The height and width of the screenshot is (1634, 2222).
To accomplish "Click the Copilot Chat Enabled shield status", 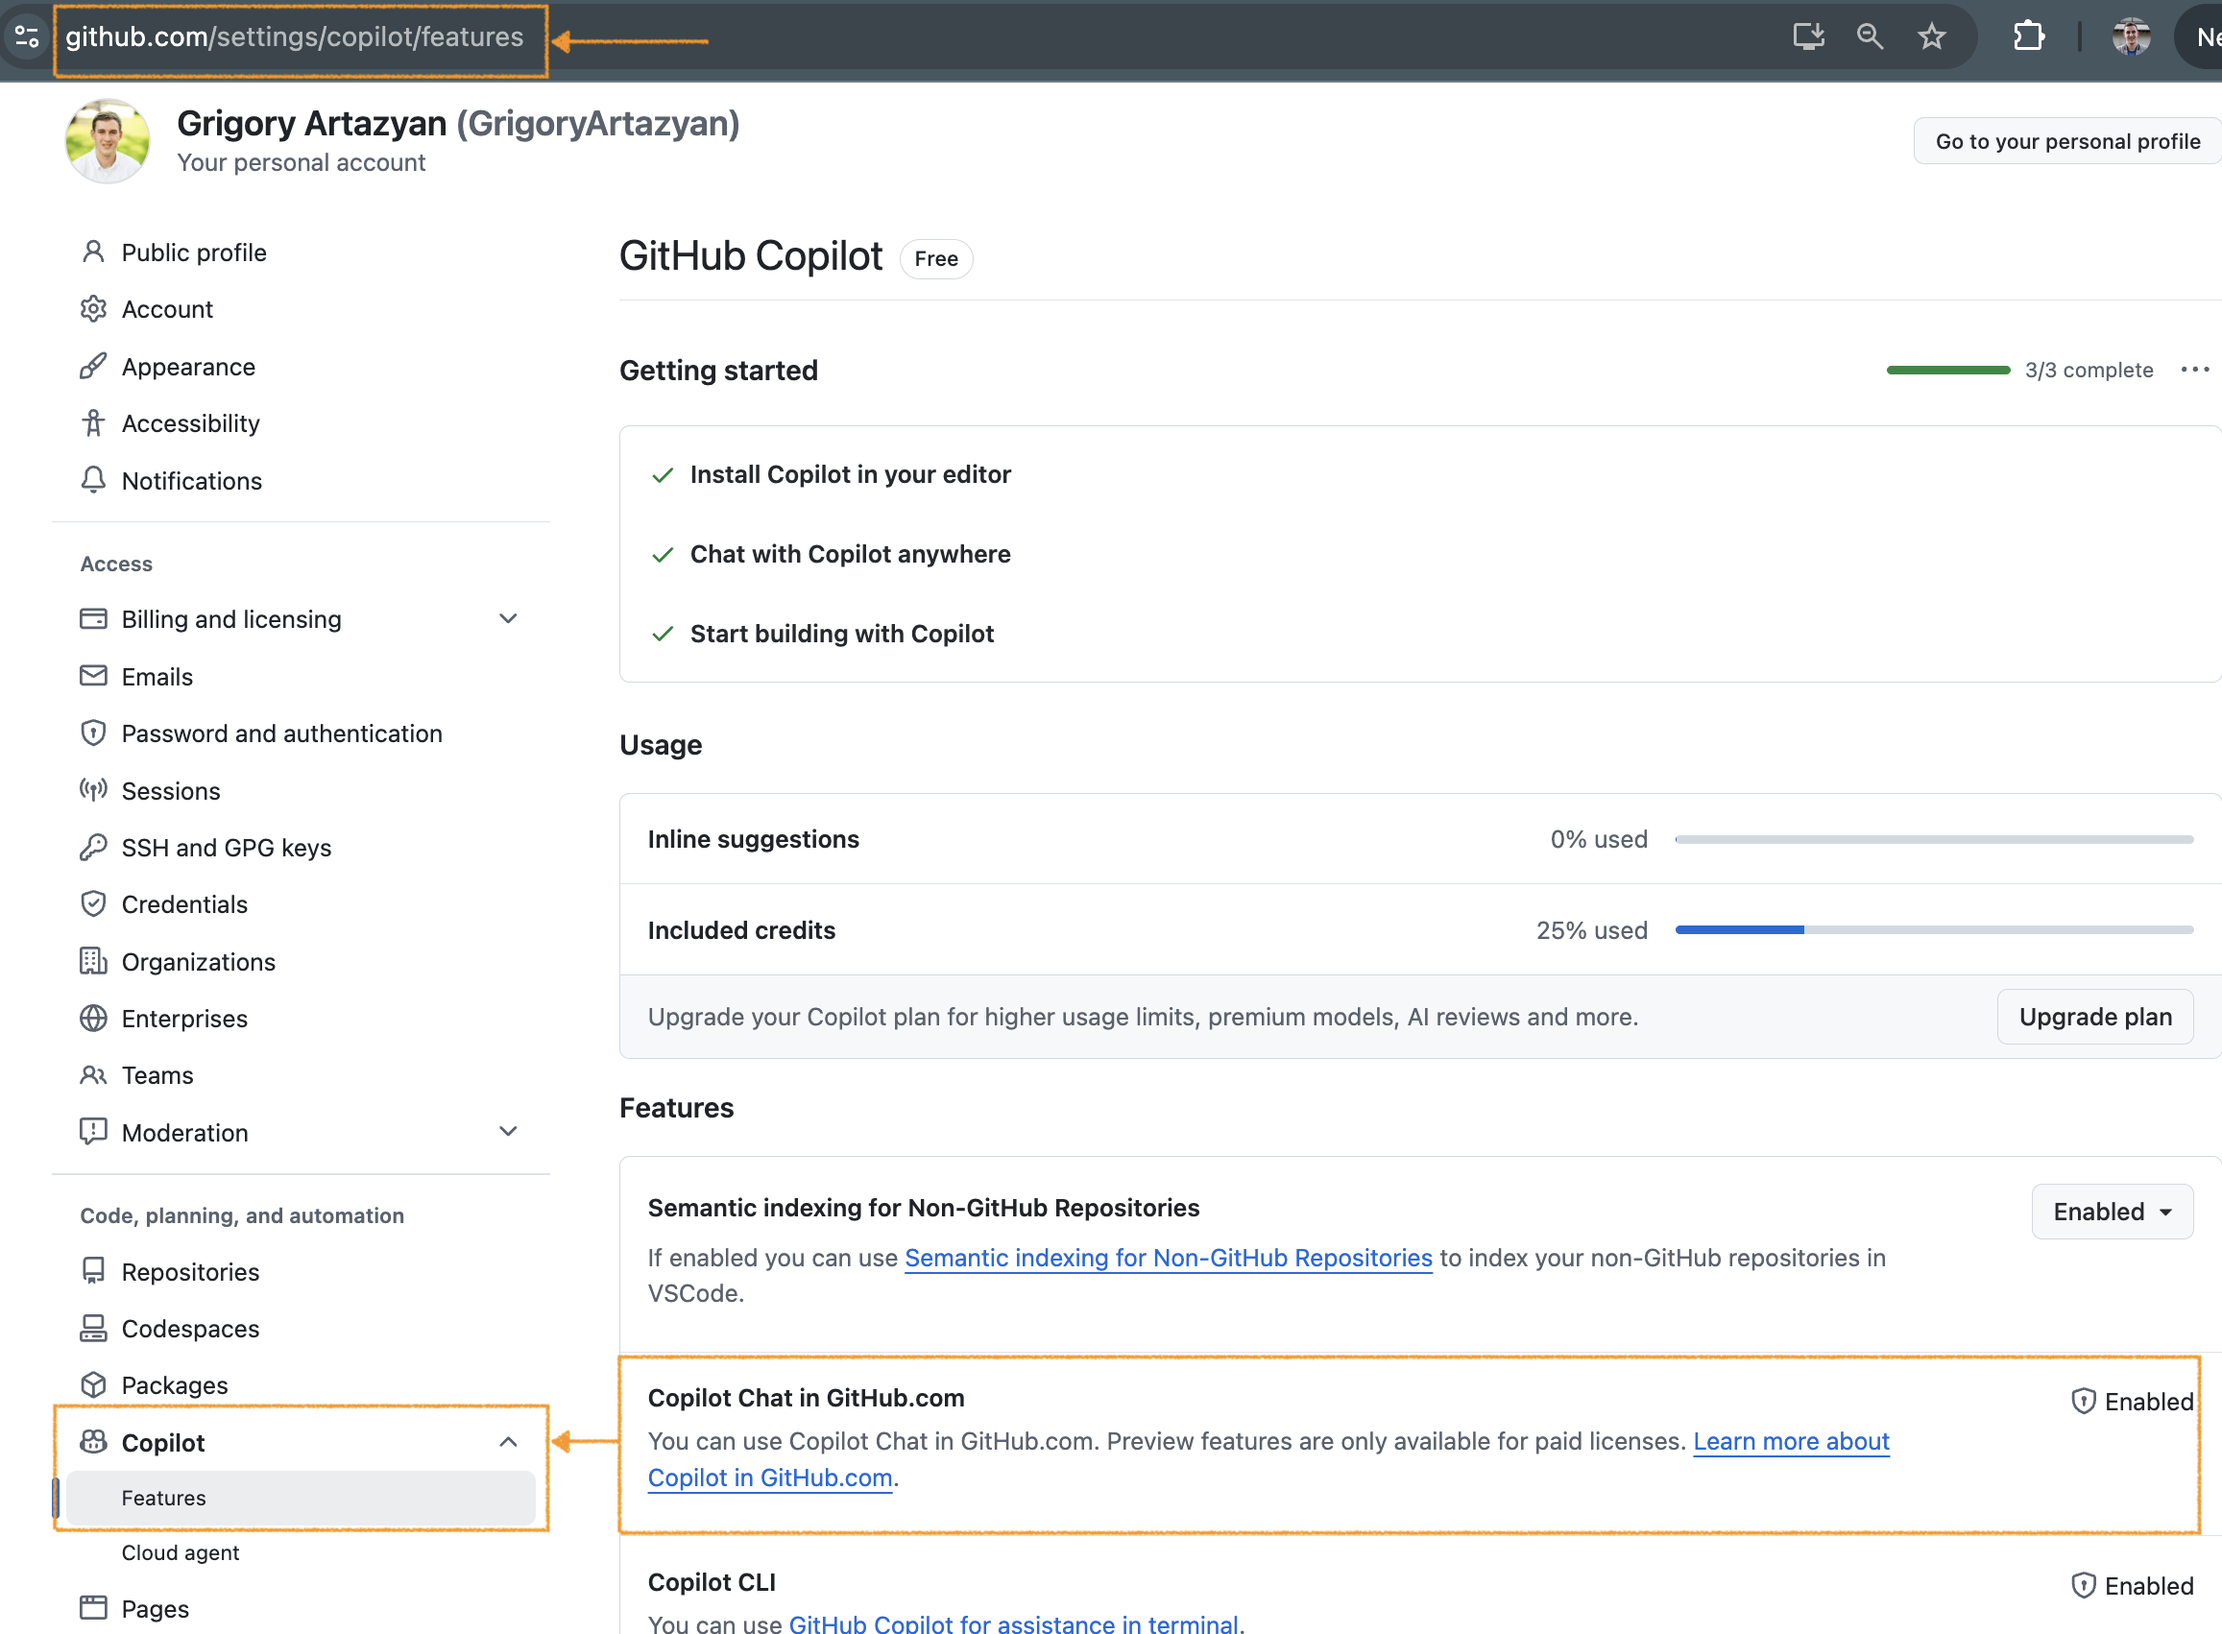I will coord(2132,1402).
